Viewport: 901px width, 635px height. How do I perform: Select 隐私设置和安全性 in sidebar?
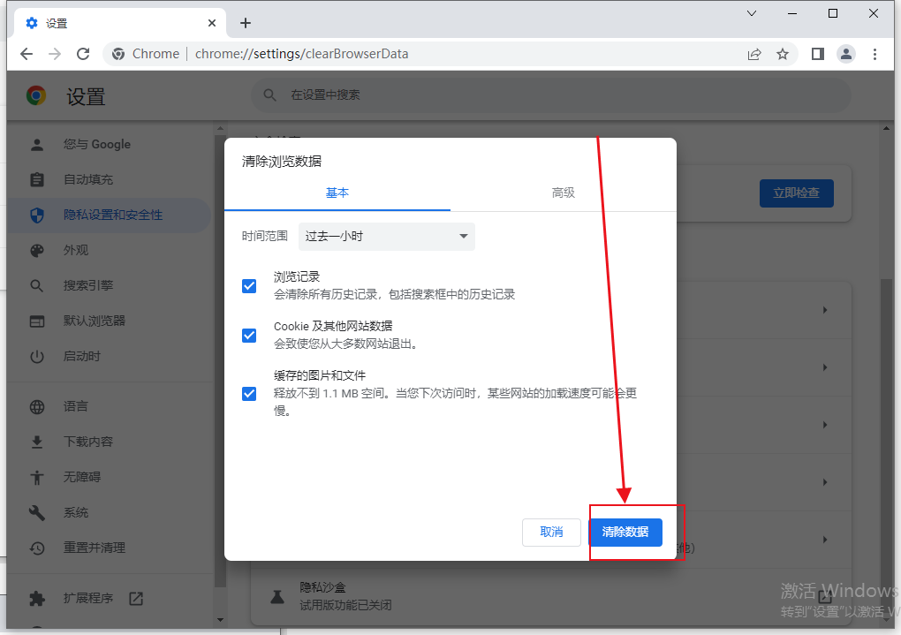pos(110,215)
